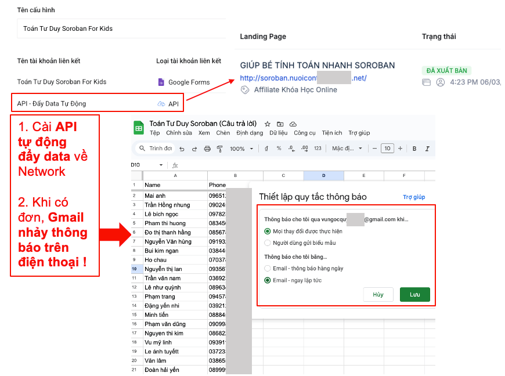Select 'Email - thông báo hàng ngày' radio
Screen dimensions: 505x376
point(268,268)
